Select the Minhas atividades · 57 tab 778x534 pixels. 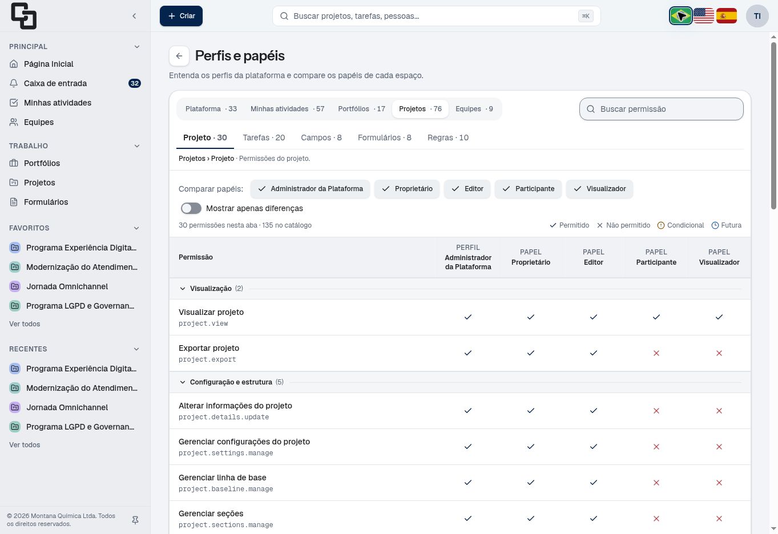click(287, 109)
